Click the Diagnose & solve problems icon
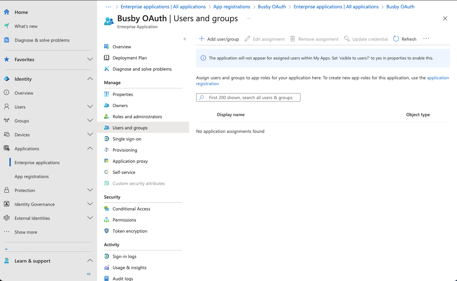 coord(7,40)
